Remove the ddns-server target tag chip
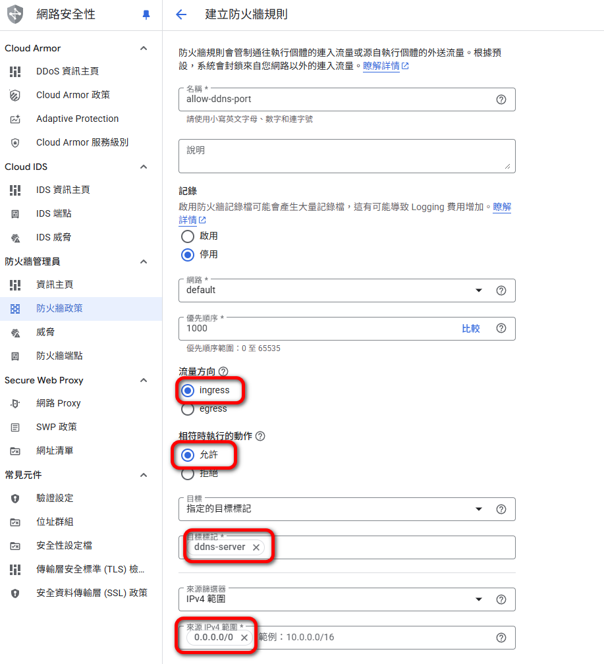Viewport: 604px width, 664px height. pos(256,547)
